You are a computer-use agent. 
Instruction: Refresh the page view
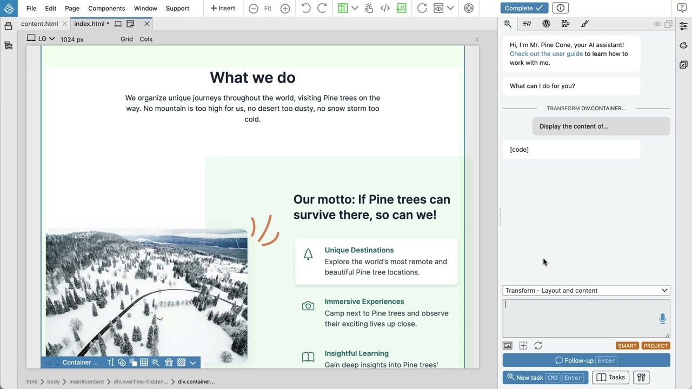(x=422, y=8)
